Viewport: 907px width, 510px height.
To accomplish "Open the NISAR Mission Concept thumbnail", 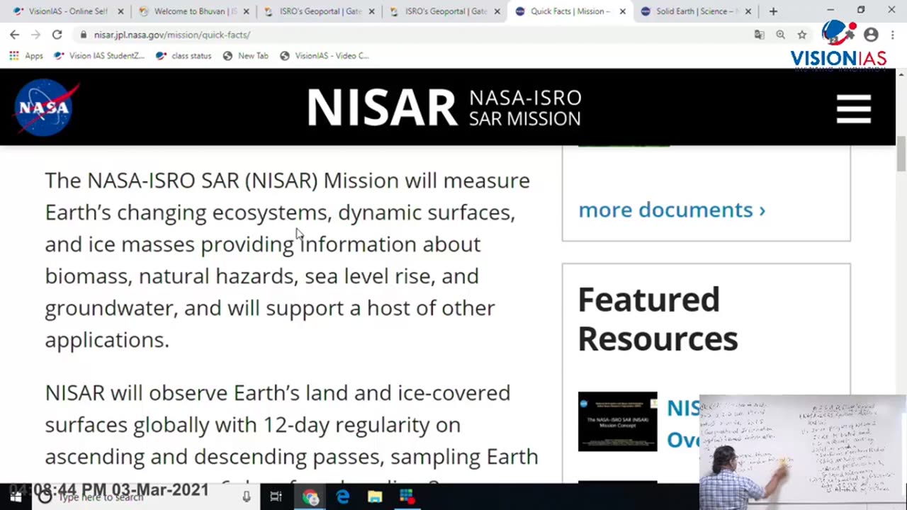I will (x=617, y=421).
